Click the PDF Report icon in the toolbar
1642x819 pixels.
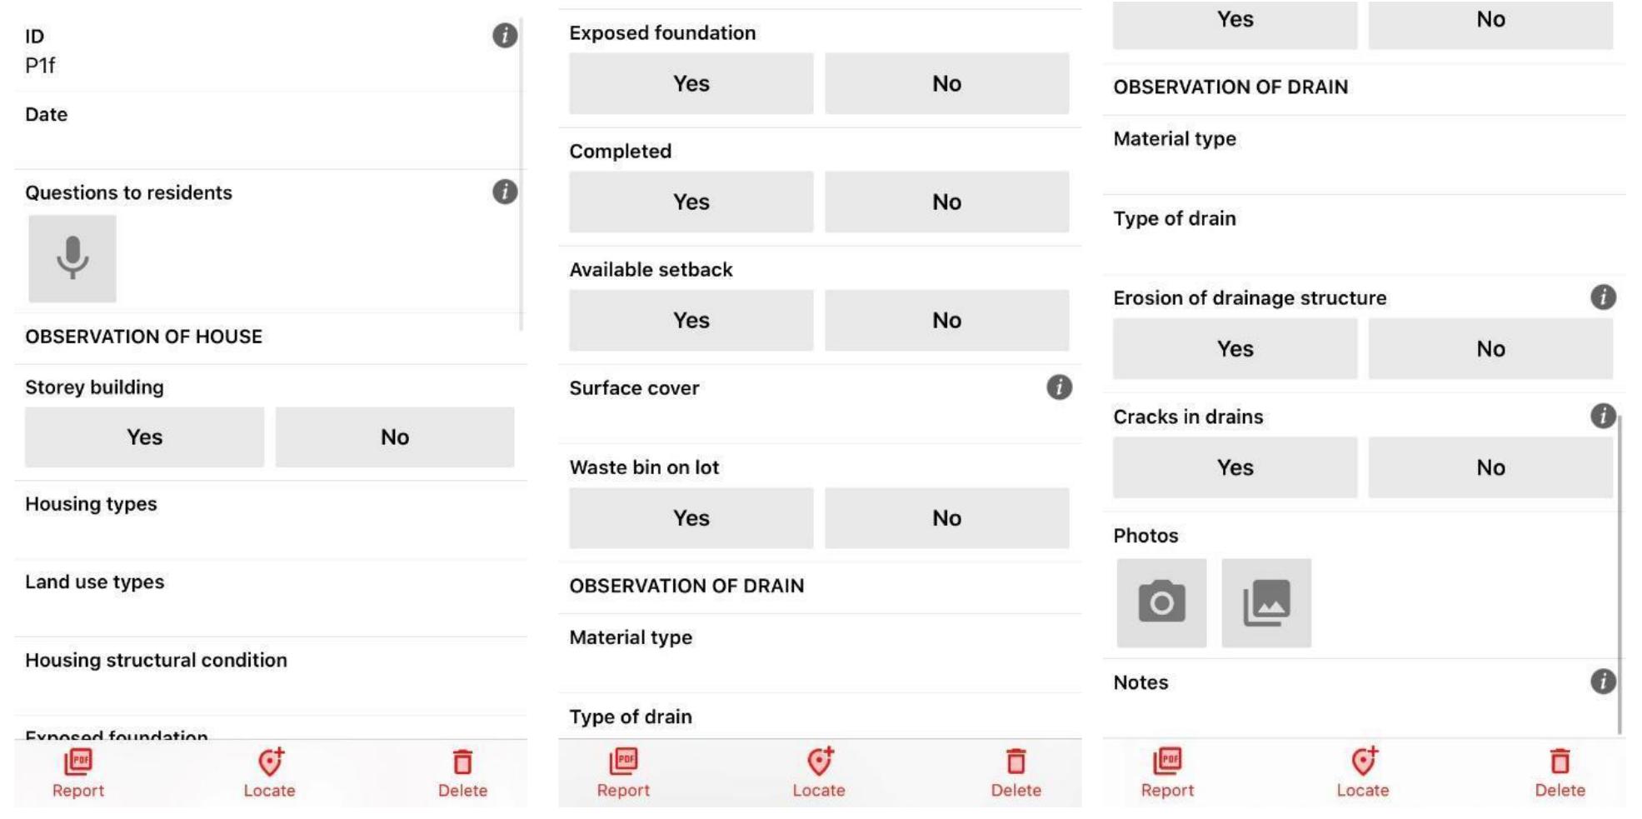pyautogui.click(x=77, y=761)
